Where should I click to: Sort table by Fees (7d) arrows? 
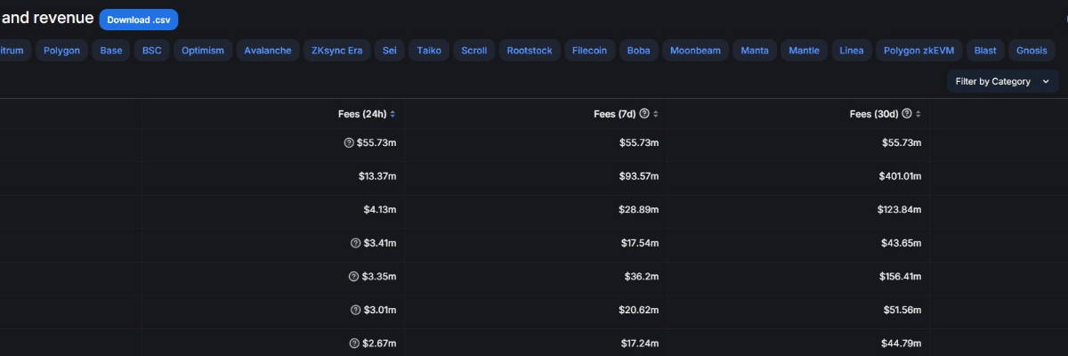point(655,114)
